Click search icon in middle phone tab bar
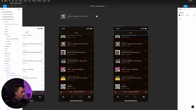The image size is (196, 110). point(81,97)
